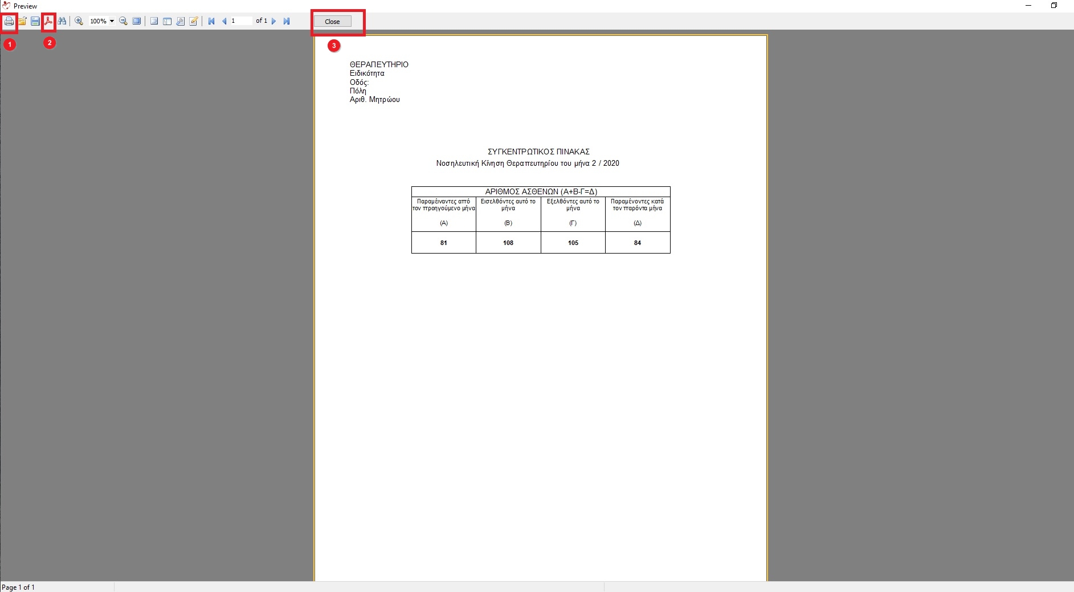Open page settings wrench icon
Viewport: 1074px width, 592px height.
tap(180, 21)
